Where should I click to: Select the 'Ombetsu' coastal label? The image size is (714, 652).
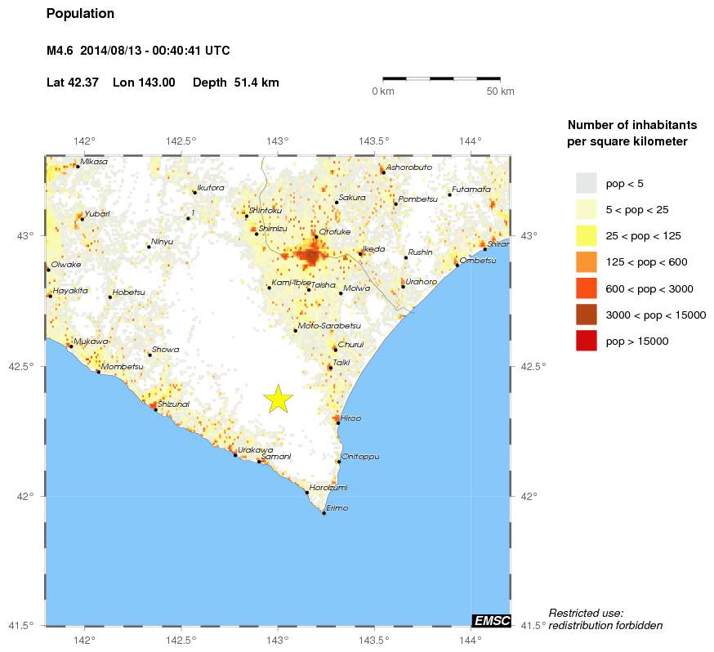click(x=478, y=261)
